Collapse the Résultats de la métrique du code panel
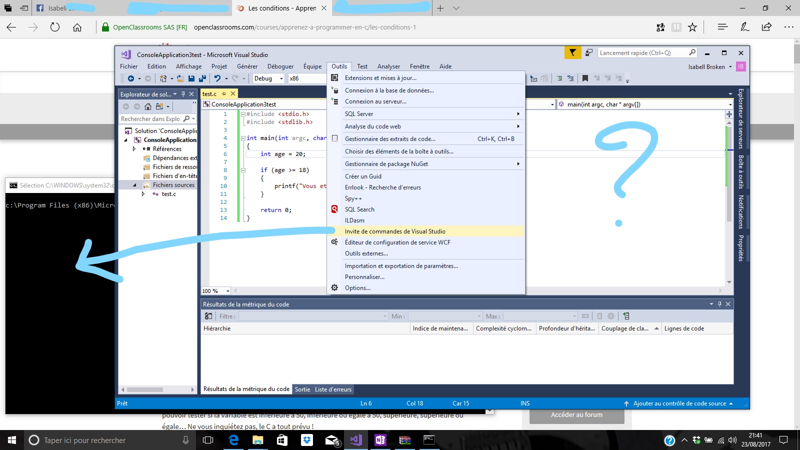The image size is (800, 450). coord(711,303)
